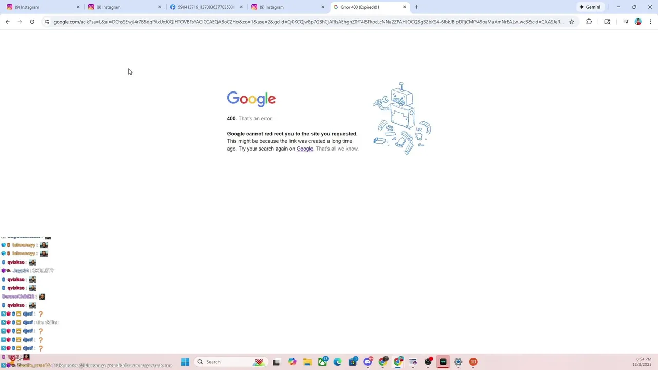
Task: Open the Extensions puzzle icon
Action: pyautogui.click(x=589, y=22)
